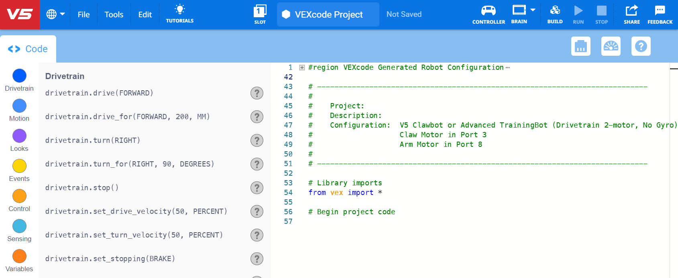Image resolution: width=678 pixels, height=278 pixels.
Task: Open the robot devices configuration panel
Action: click(580, 46)
